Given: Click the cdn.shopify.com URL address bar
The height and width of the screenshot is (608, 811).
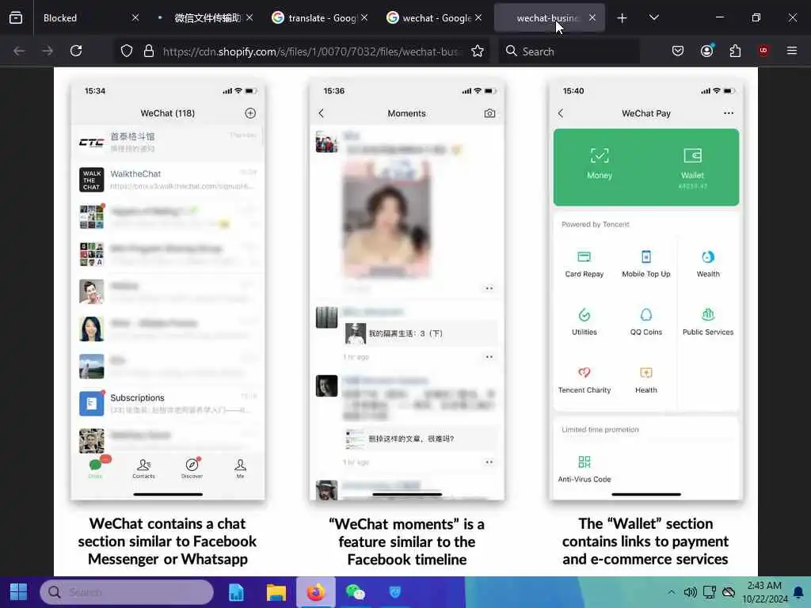Looking at the screenshot, I should (x=310, y=51).
